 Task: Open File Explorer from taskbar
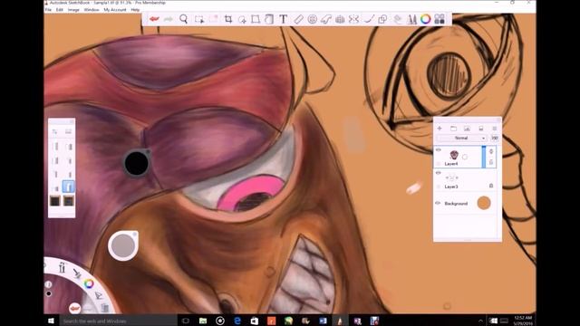(203, 321)
